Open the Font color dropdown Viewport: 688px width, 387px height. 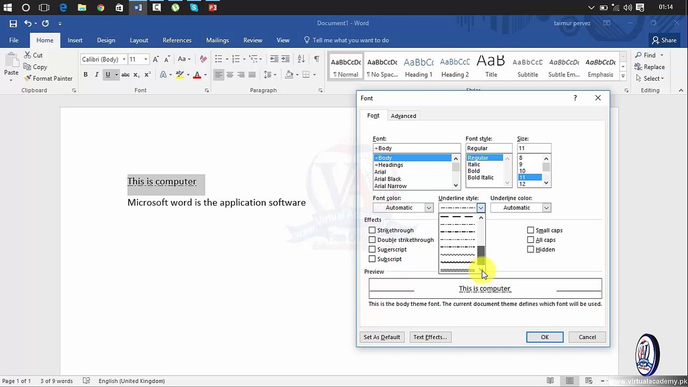click(x=403, y=207)
